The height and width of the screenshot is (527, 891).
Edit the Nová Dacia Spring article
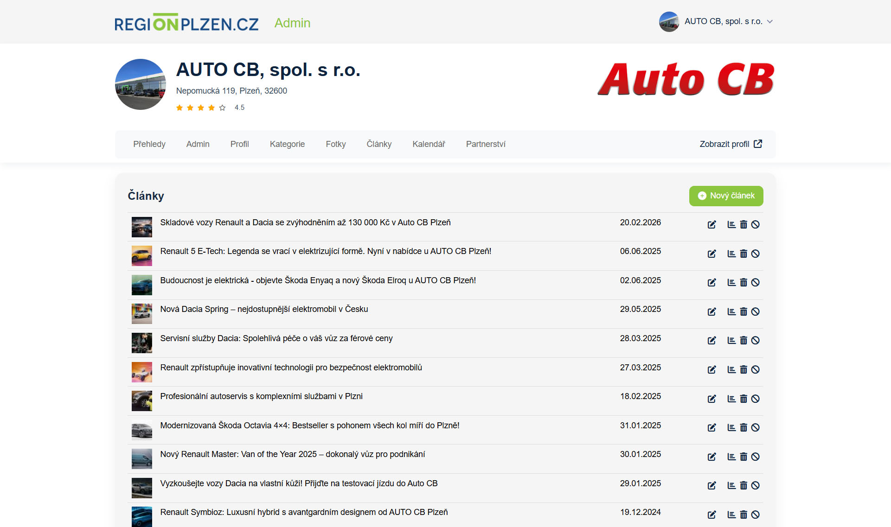pos(712,312)
